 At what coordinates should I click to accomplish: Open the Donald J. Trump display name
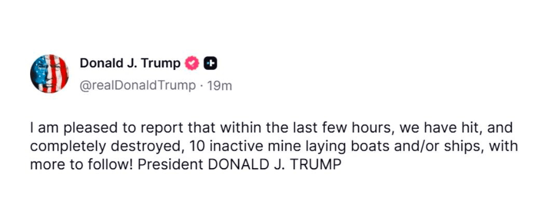pyautogui.click(x=130, y=63)
